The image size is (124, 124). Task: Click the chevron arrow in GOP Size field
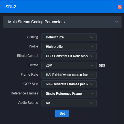pos(92,84)
